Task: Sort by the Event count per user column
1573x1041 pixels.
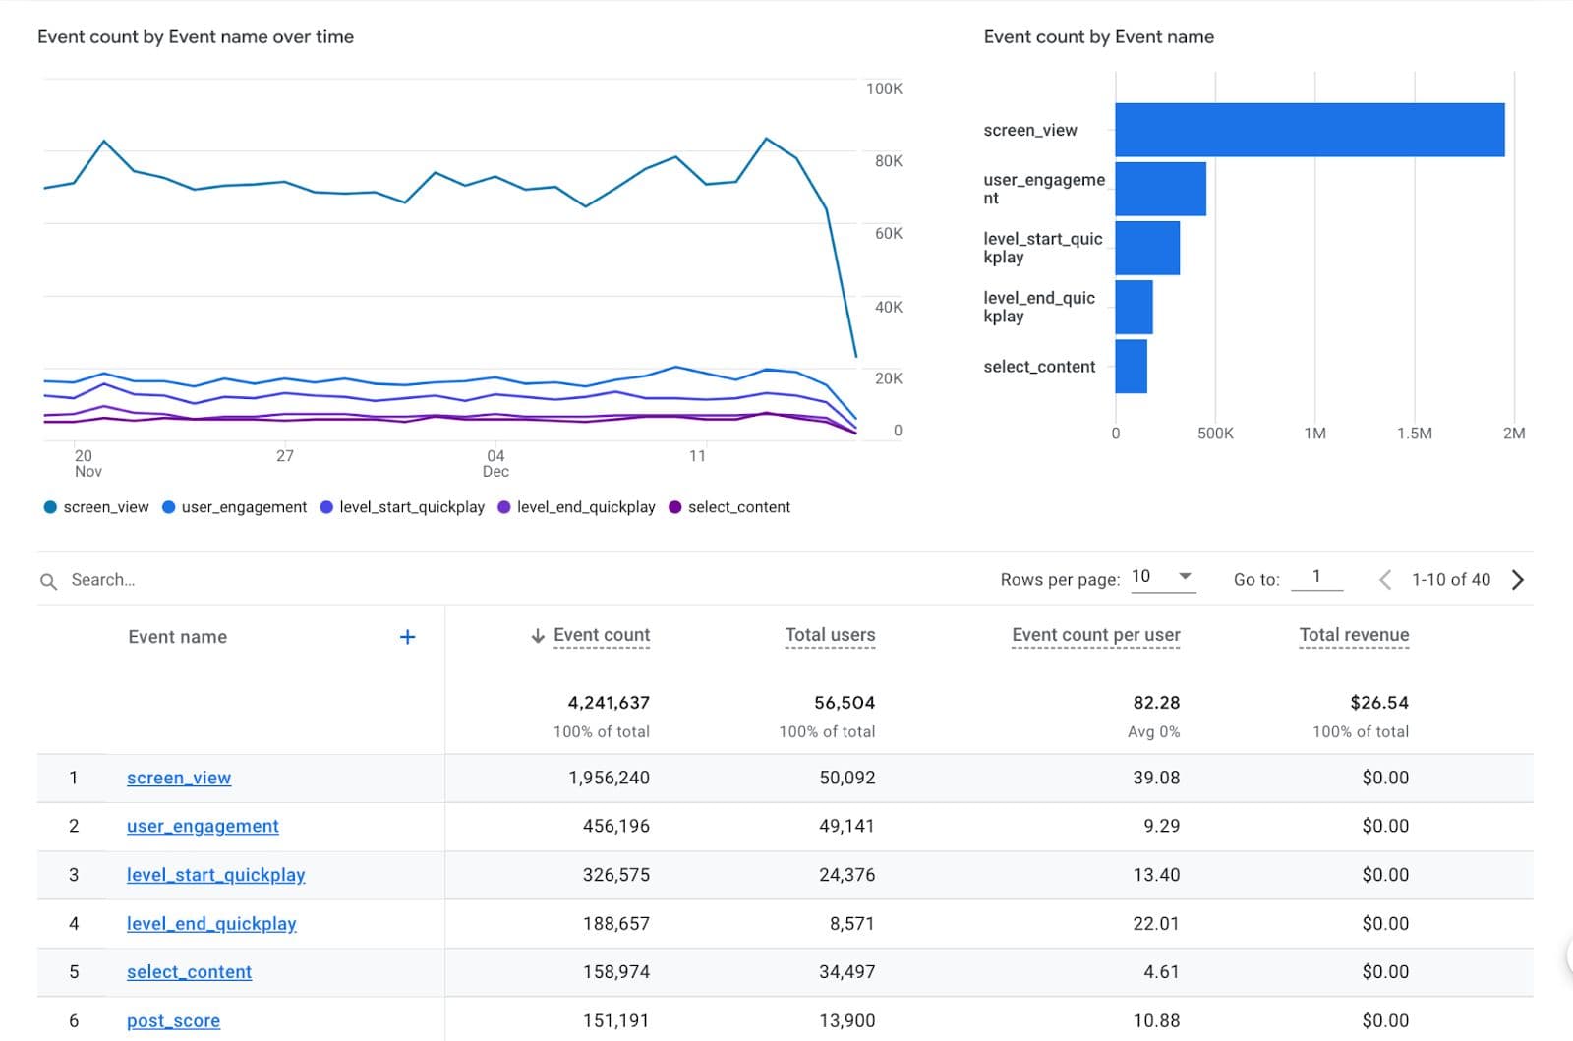Action: coord(1096,635)
